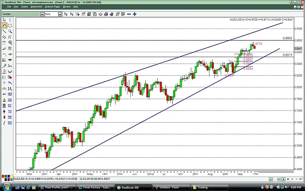Switch to Untitled - Paint taskbar item
The width and height of the screenshot is (305, 191).
[x=171, y=188]
